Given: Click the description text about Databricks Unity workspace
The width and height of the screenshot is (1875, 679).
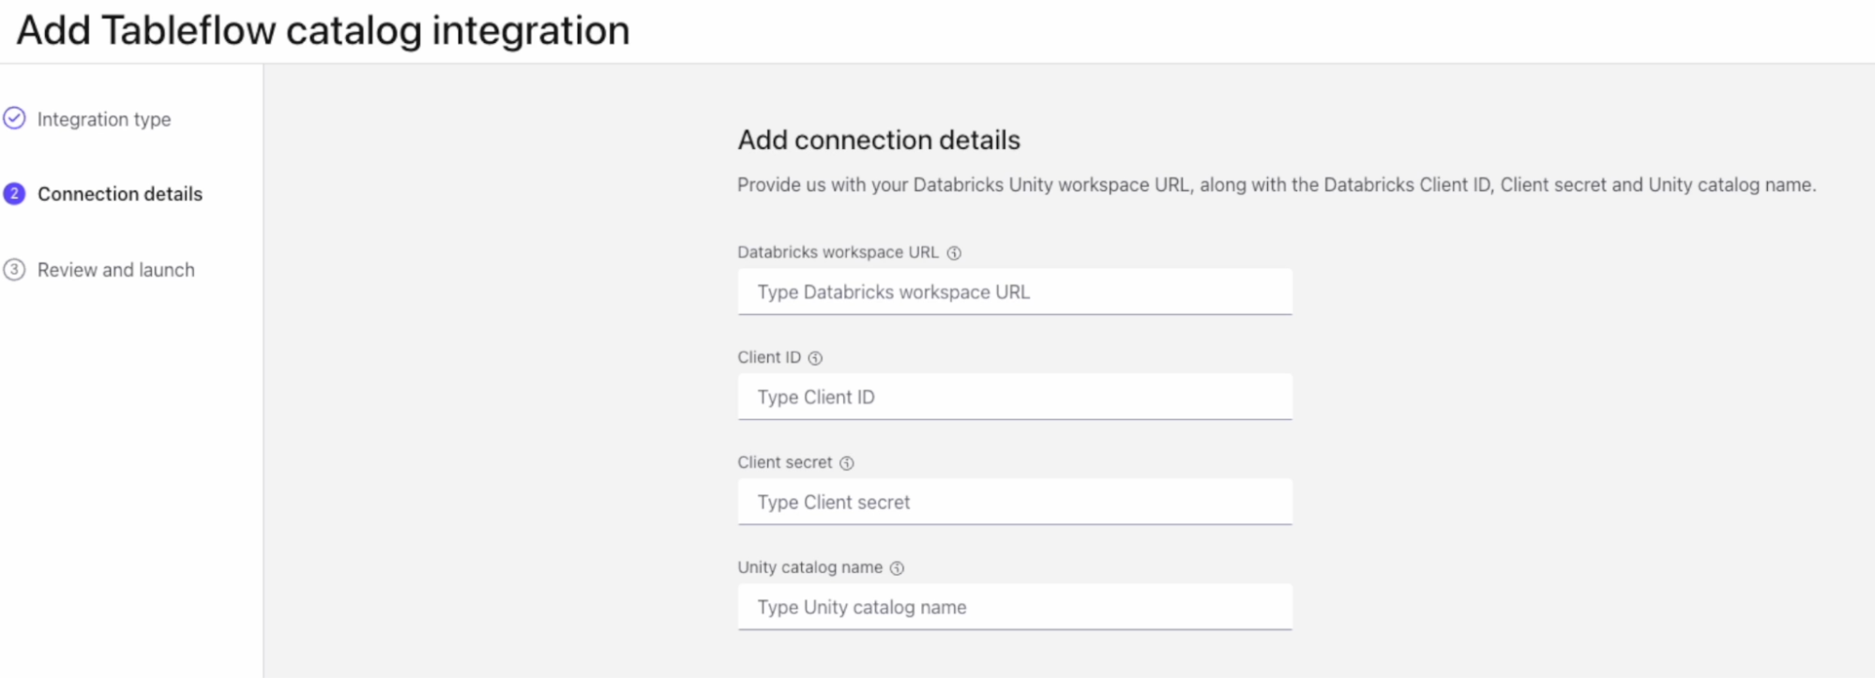Looking at the screenshot, I should (x=1277, y=185).
